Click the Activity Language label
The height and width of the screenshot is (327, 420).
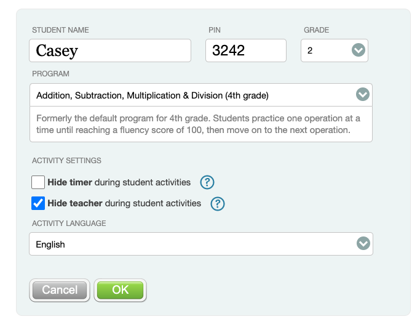click(69, 223)
